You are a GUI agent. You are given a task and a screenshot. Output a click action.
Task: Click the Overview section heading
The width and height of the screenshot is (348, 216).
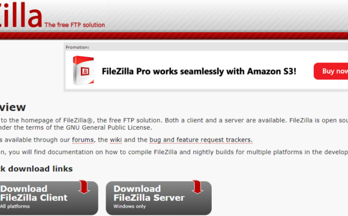click(13, 107)
